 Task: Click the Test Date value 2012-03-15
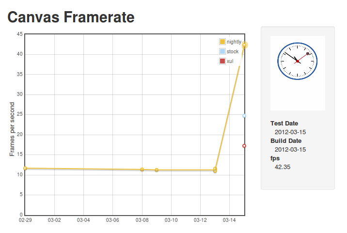click(x=290, y=132)
